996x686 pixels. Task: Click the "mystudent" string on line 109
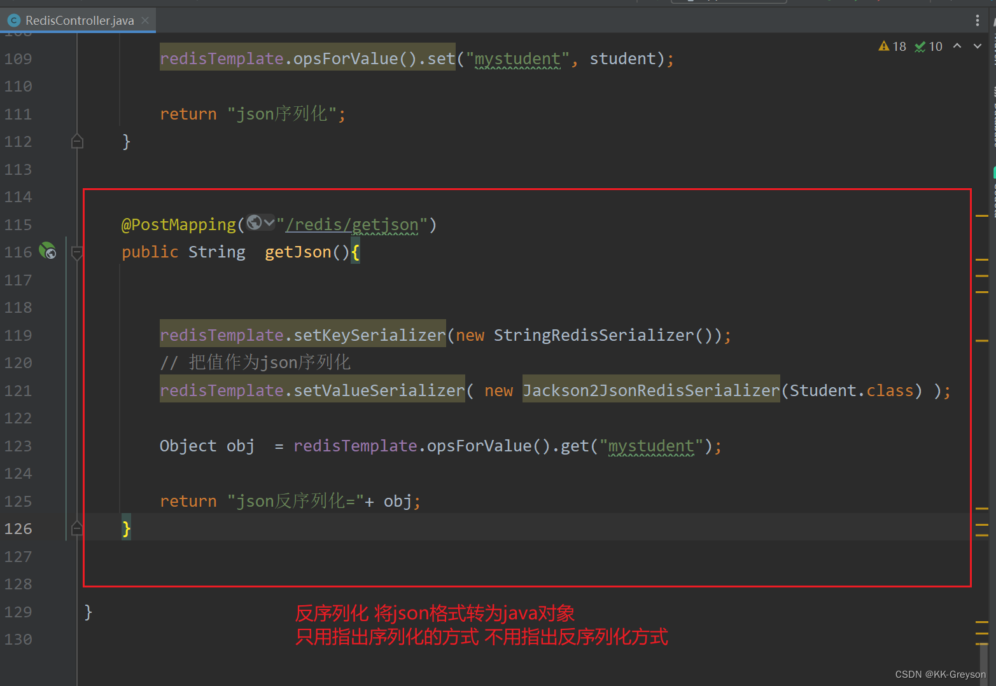tap(518, 59)
